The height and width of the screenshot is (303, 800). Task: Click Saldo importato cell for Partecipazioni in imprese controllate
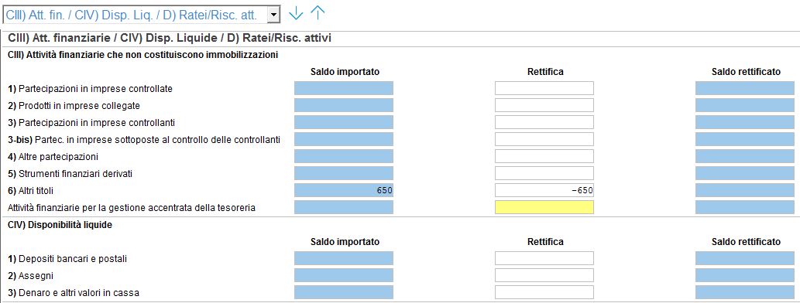click(344, 88)
